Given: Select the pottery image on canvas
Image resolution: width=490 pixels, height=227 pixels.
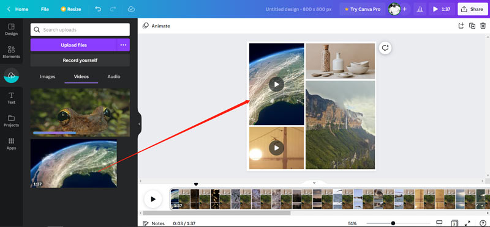Looking at the screenshot, I should coord(340,61).
